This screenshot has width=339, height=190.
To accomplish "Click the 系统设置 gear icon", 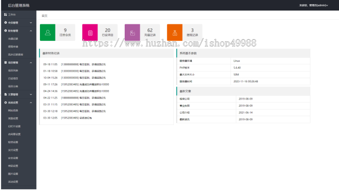I will [x=5, y=103].
